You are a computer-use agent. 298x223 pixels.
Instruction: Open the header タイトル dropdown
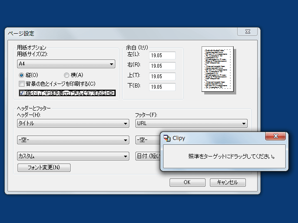[x=73, y=123]
